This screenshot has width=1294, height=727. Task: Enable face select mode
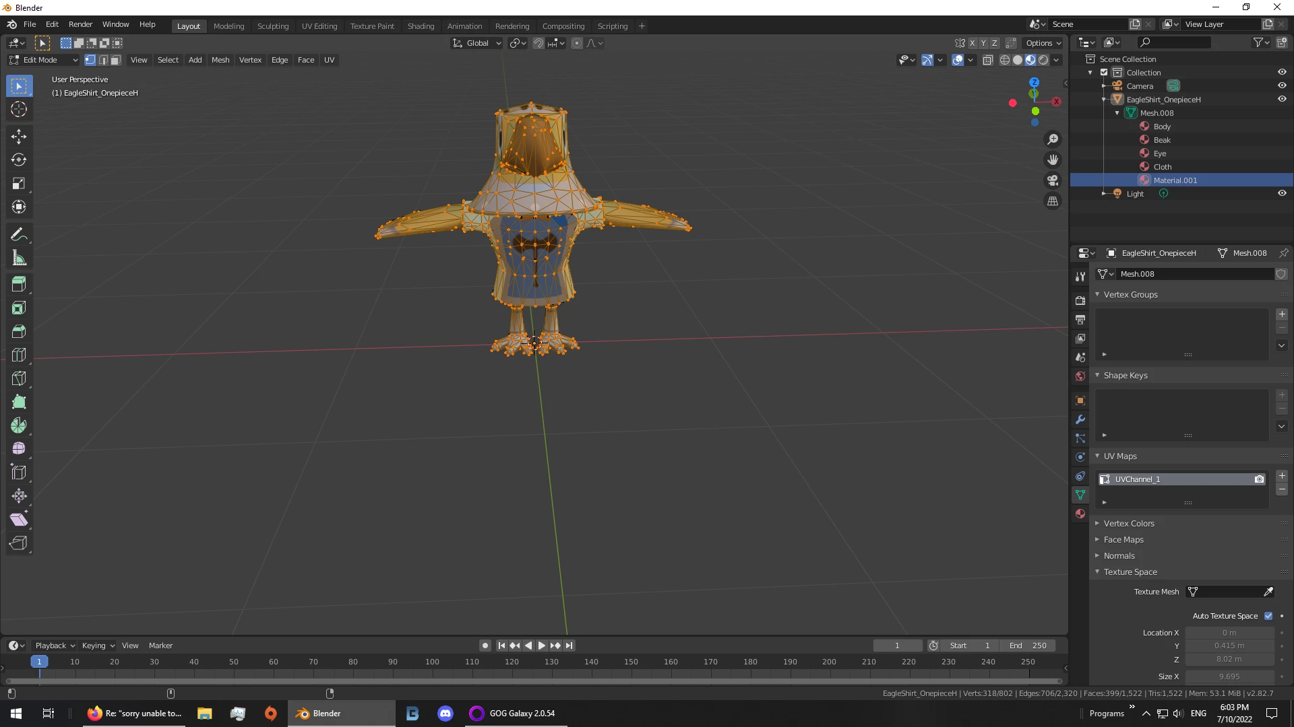(116, 60)
